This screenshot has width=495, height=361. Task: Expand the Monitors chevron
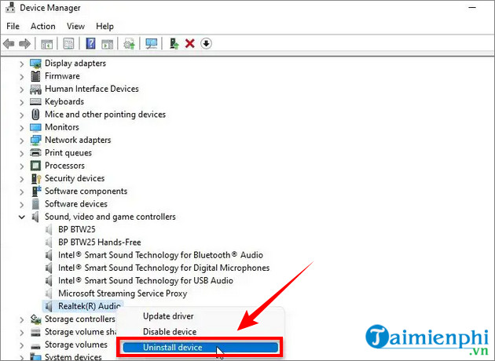point(21,128)
